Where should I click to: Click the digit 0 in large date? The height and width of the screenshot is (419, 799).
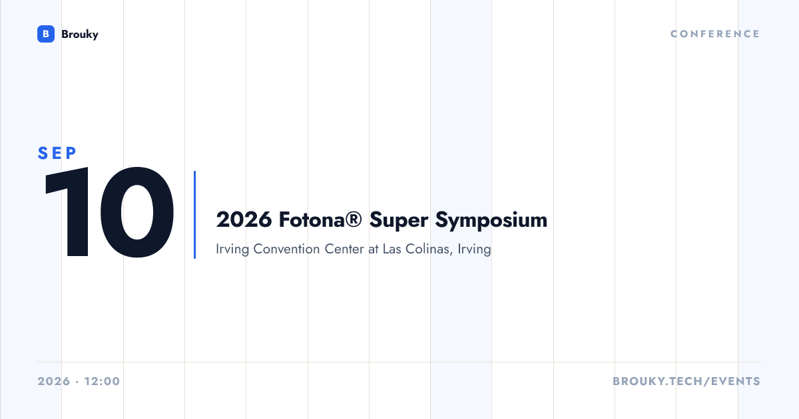[x=138, y=213]
